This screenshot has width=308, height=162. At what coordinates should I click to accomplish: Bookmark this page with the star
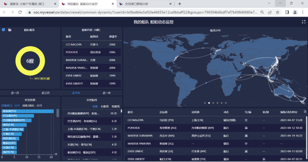277,12
